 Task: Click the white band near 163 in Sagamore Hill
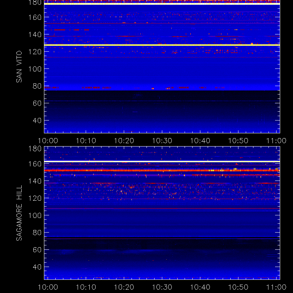(162, 162)
